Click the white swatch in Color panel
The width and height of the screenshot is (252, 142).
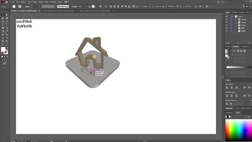(230, 117)
